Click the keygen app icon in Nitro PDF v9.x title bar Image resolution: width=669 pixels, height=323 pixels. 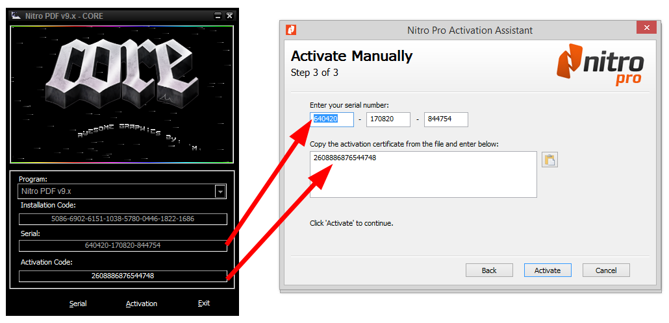click(17, 16)
